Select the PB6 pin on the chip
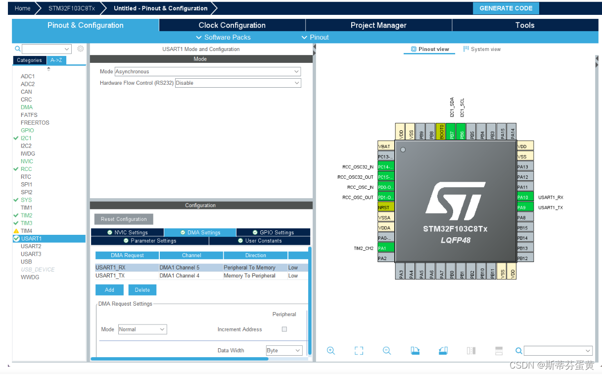Image resolution: width=602 pixels, height=375 pixels. click(x=461, y=131)
